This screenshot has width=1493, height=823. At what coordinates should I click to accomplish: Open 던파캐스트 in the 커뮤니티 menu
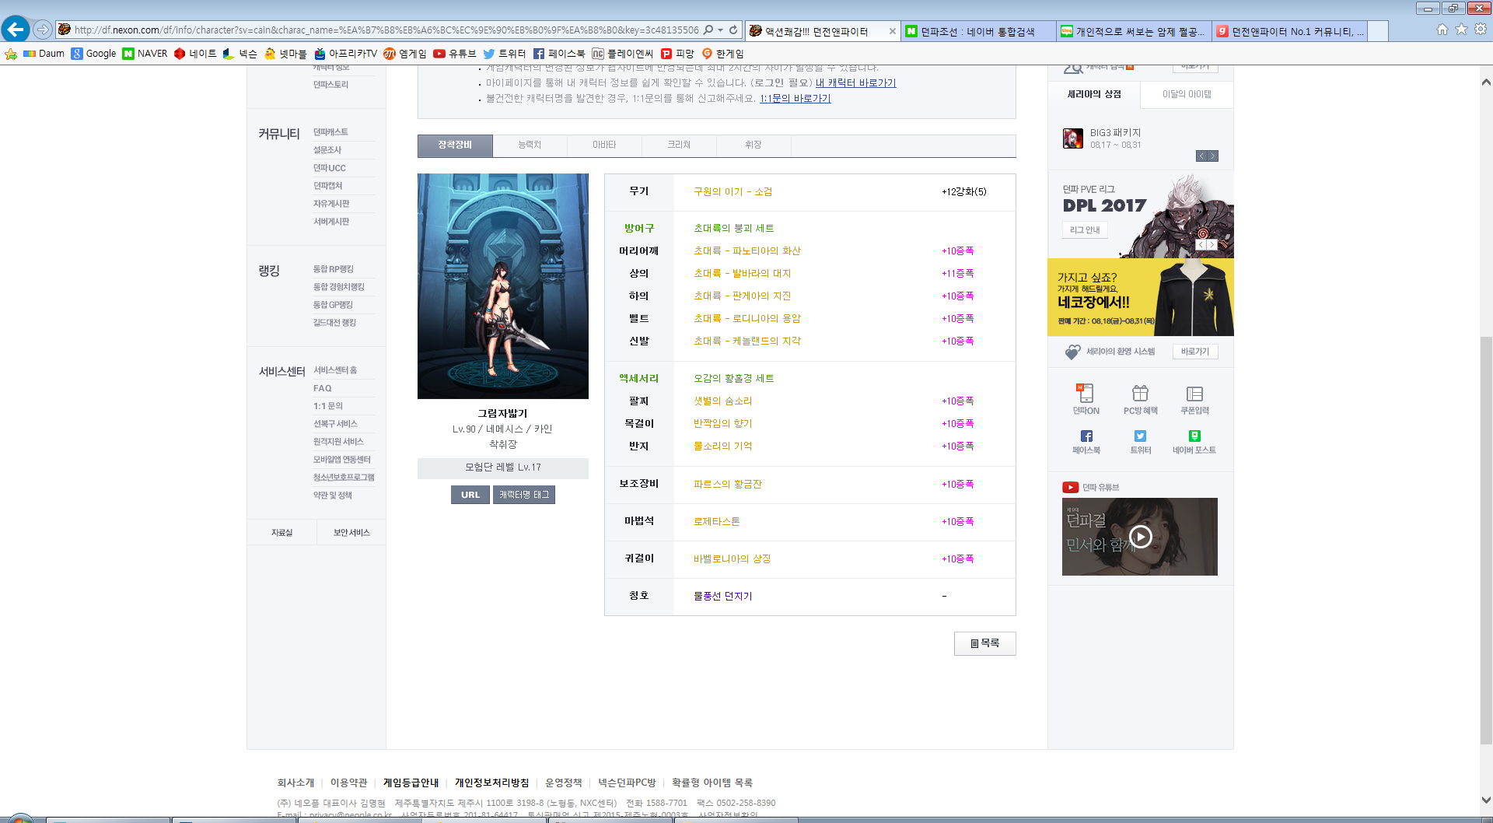(330, 132)
